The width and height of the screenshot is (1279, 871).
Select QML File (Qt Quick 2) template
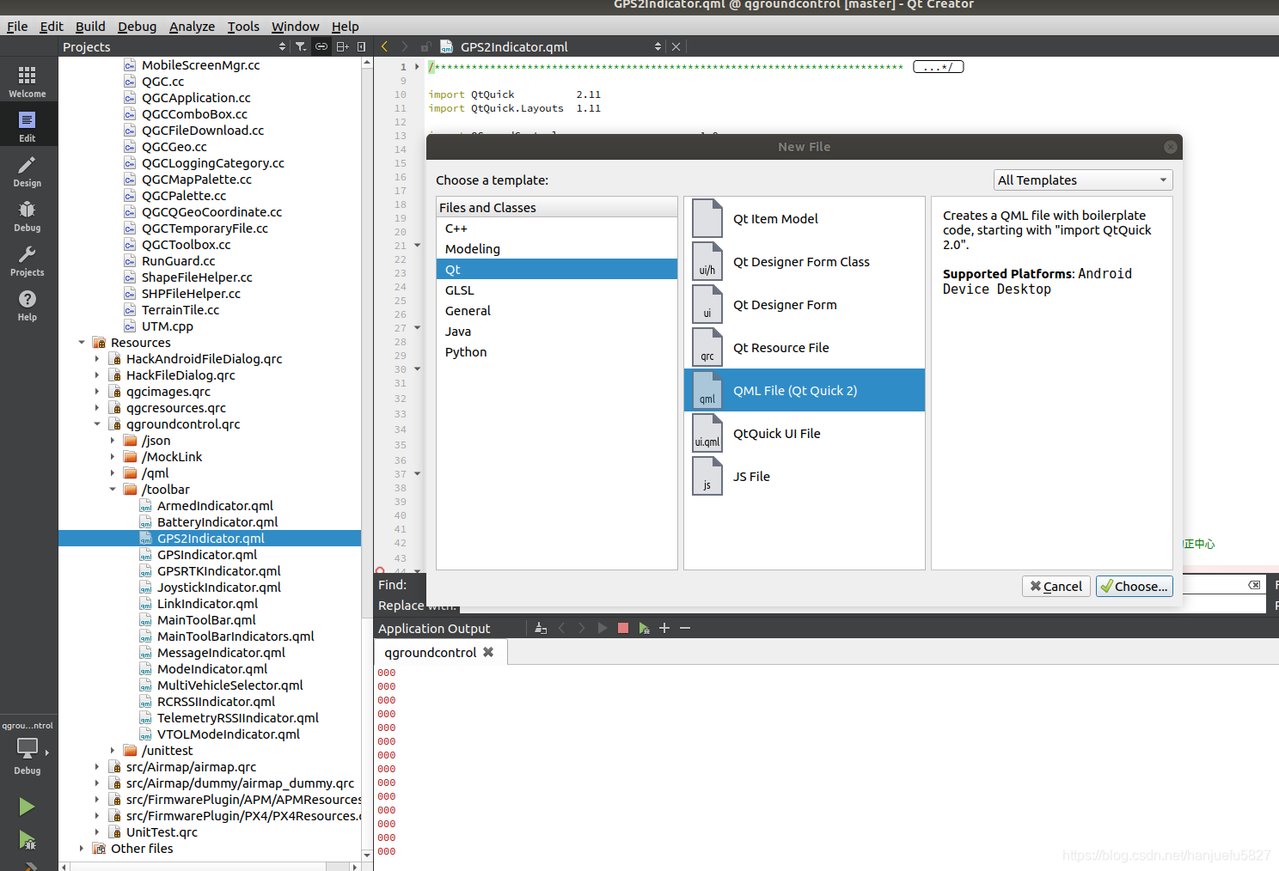tap(805, 390)
